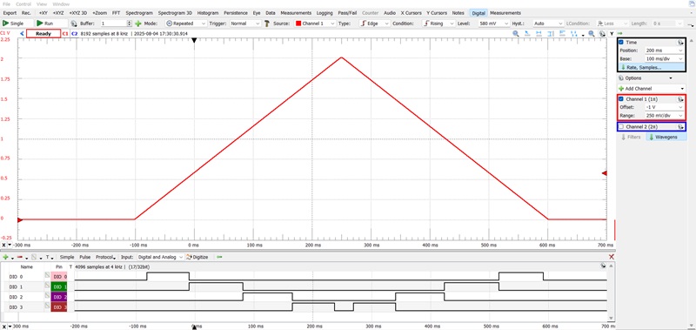This screenshot has height=330, width=696.
Task: Click the blue previous-buffer arrow near Ready
Action: coord(23,33)
